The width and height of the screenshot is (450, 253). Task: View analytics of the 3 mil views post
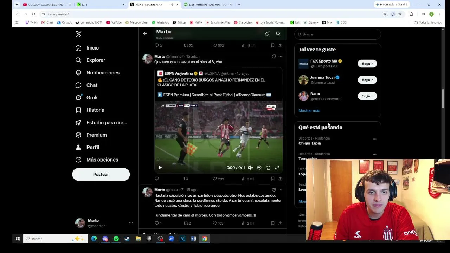pyautogui.click(x=248, y=179)
